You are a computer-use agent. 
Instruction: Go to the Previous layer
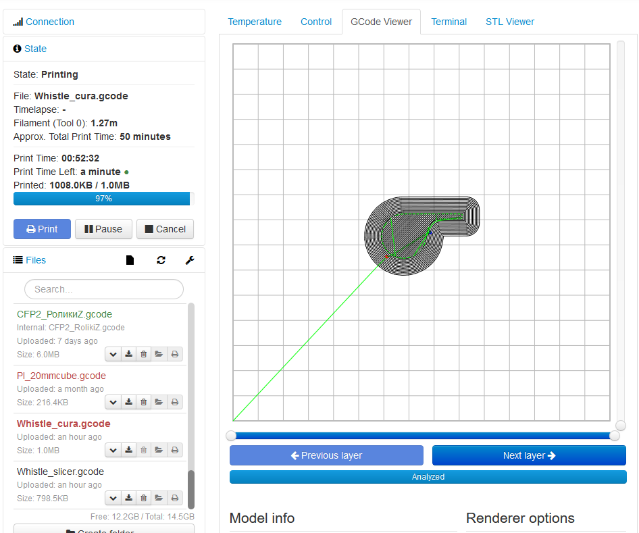tap(326, 455)
